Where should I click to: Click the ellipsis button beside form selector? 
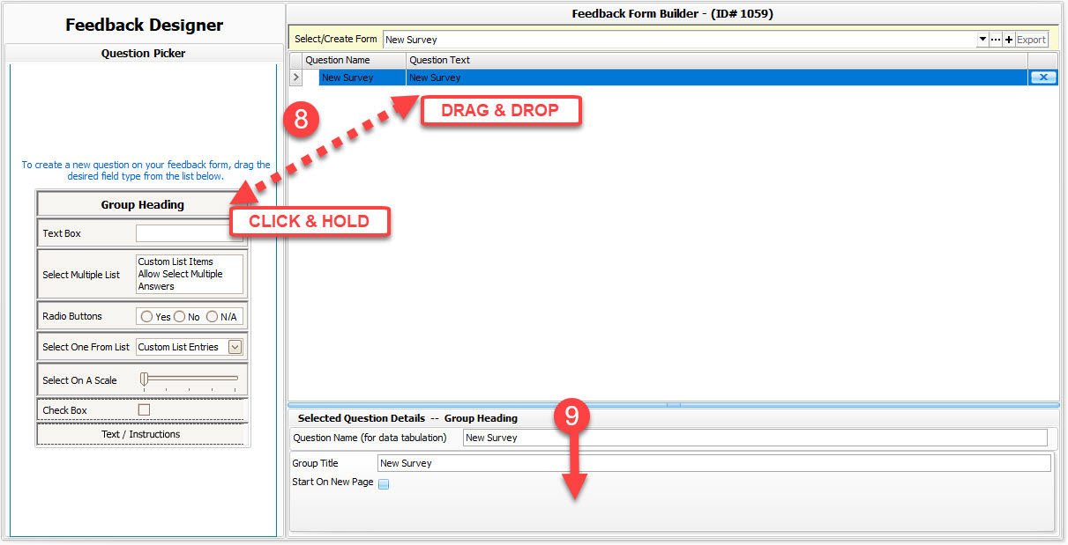[996, 40]
